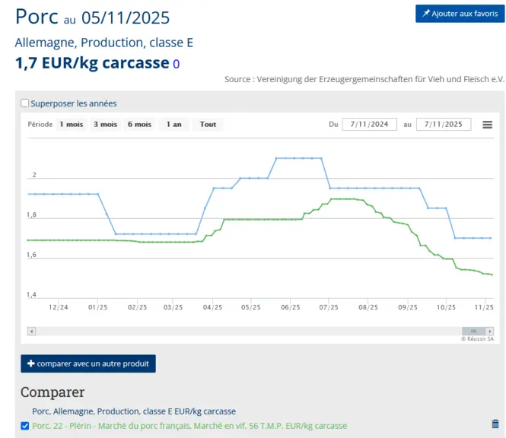Click Porc Allemagne Production legend label
Screen dimensions: 506x438
pos(134,411)
